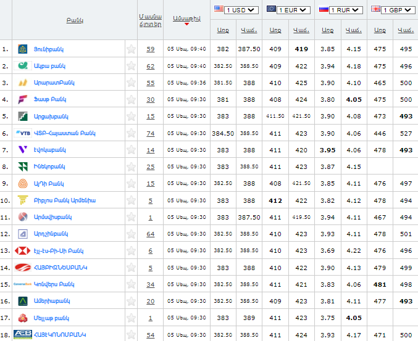
Task: Open Յունիբանկ bank name link
Action: (x=49, y=49)
